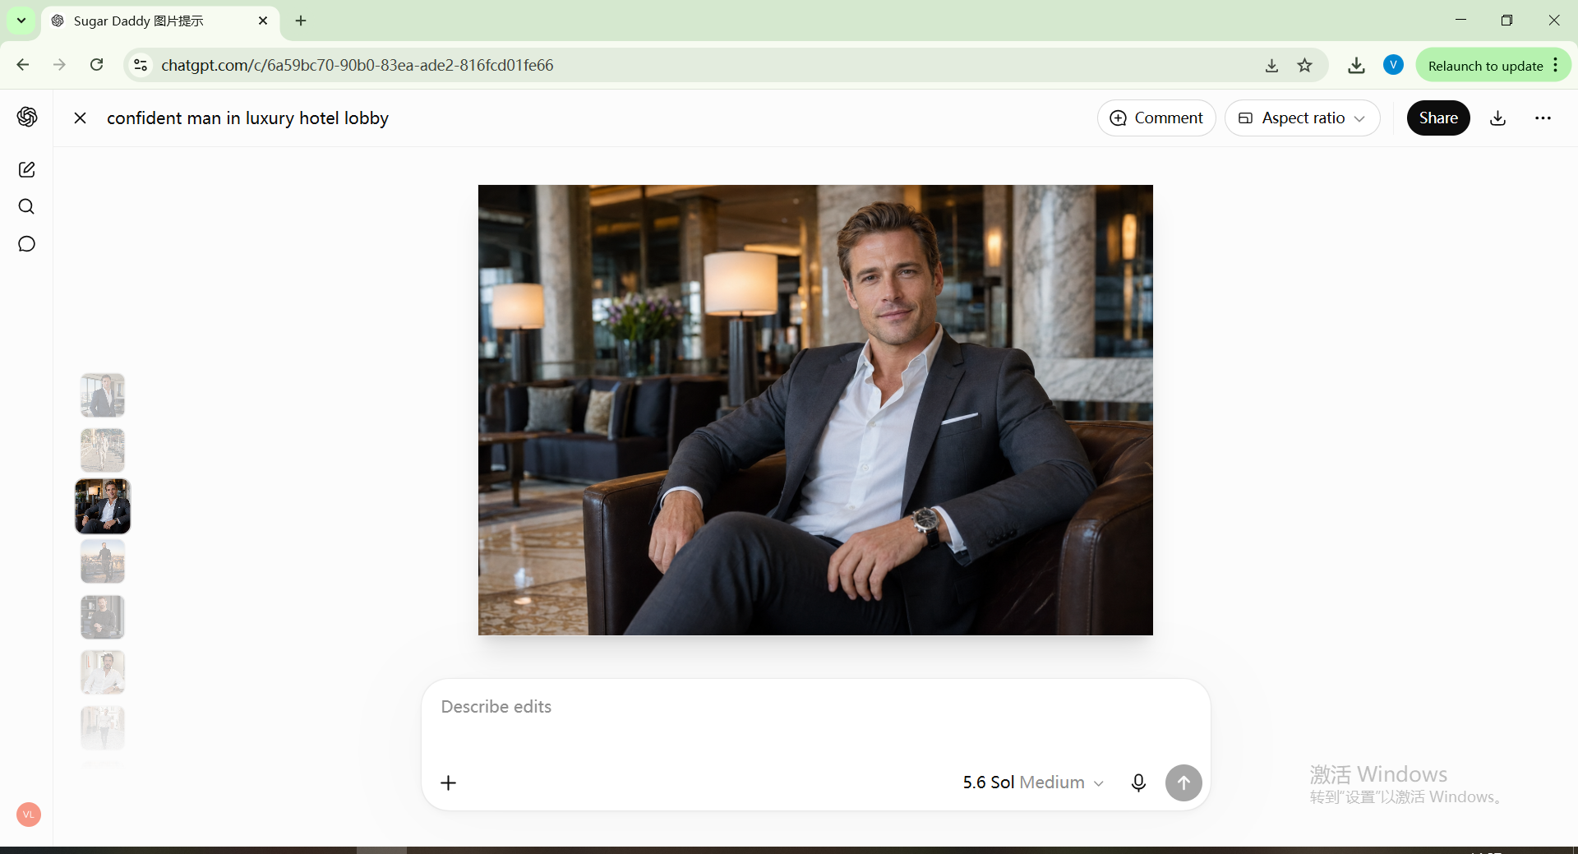View site information icon in address bar
1578x854 pixels.
pyautogui.click(x=141, y=65)
